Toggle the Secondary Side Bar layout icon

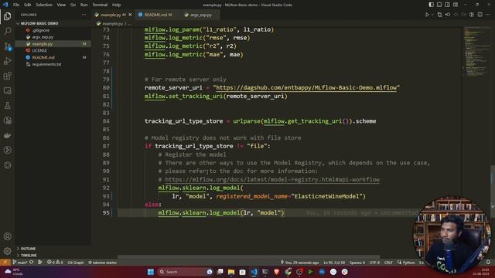point(447,5)
